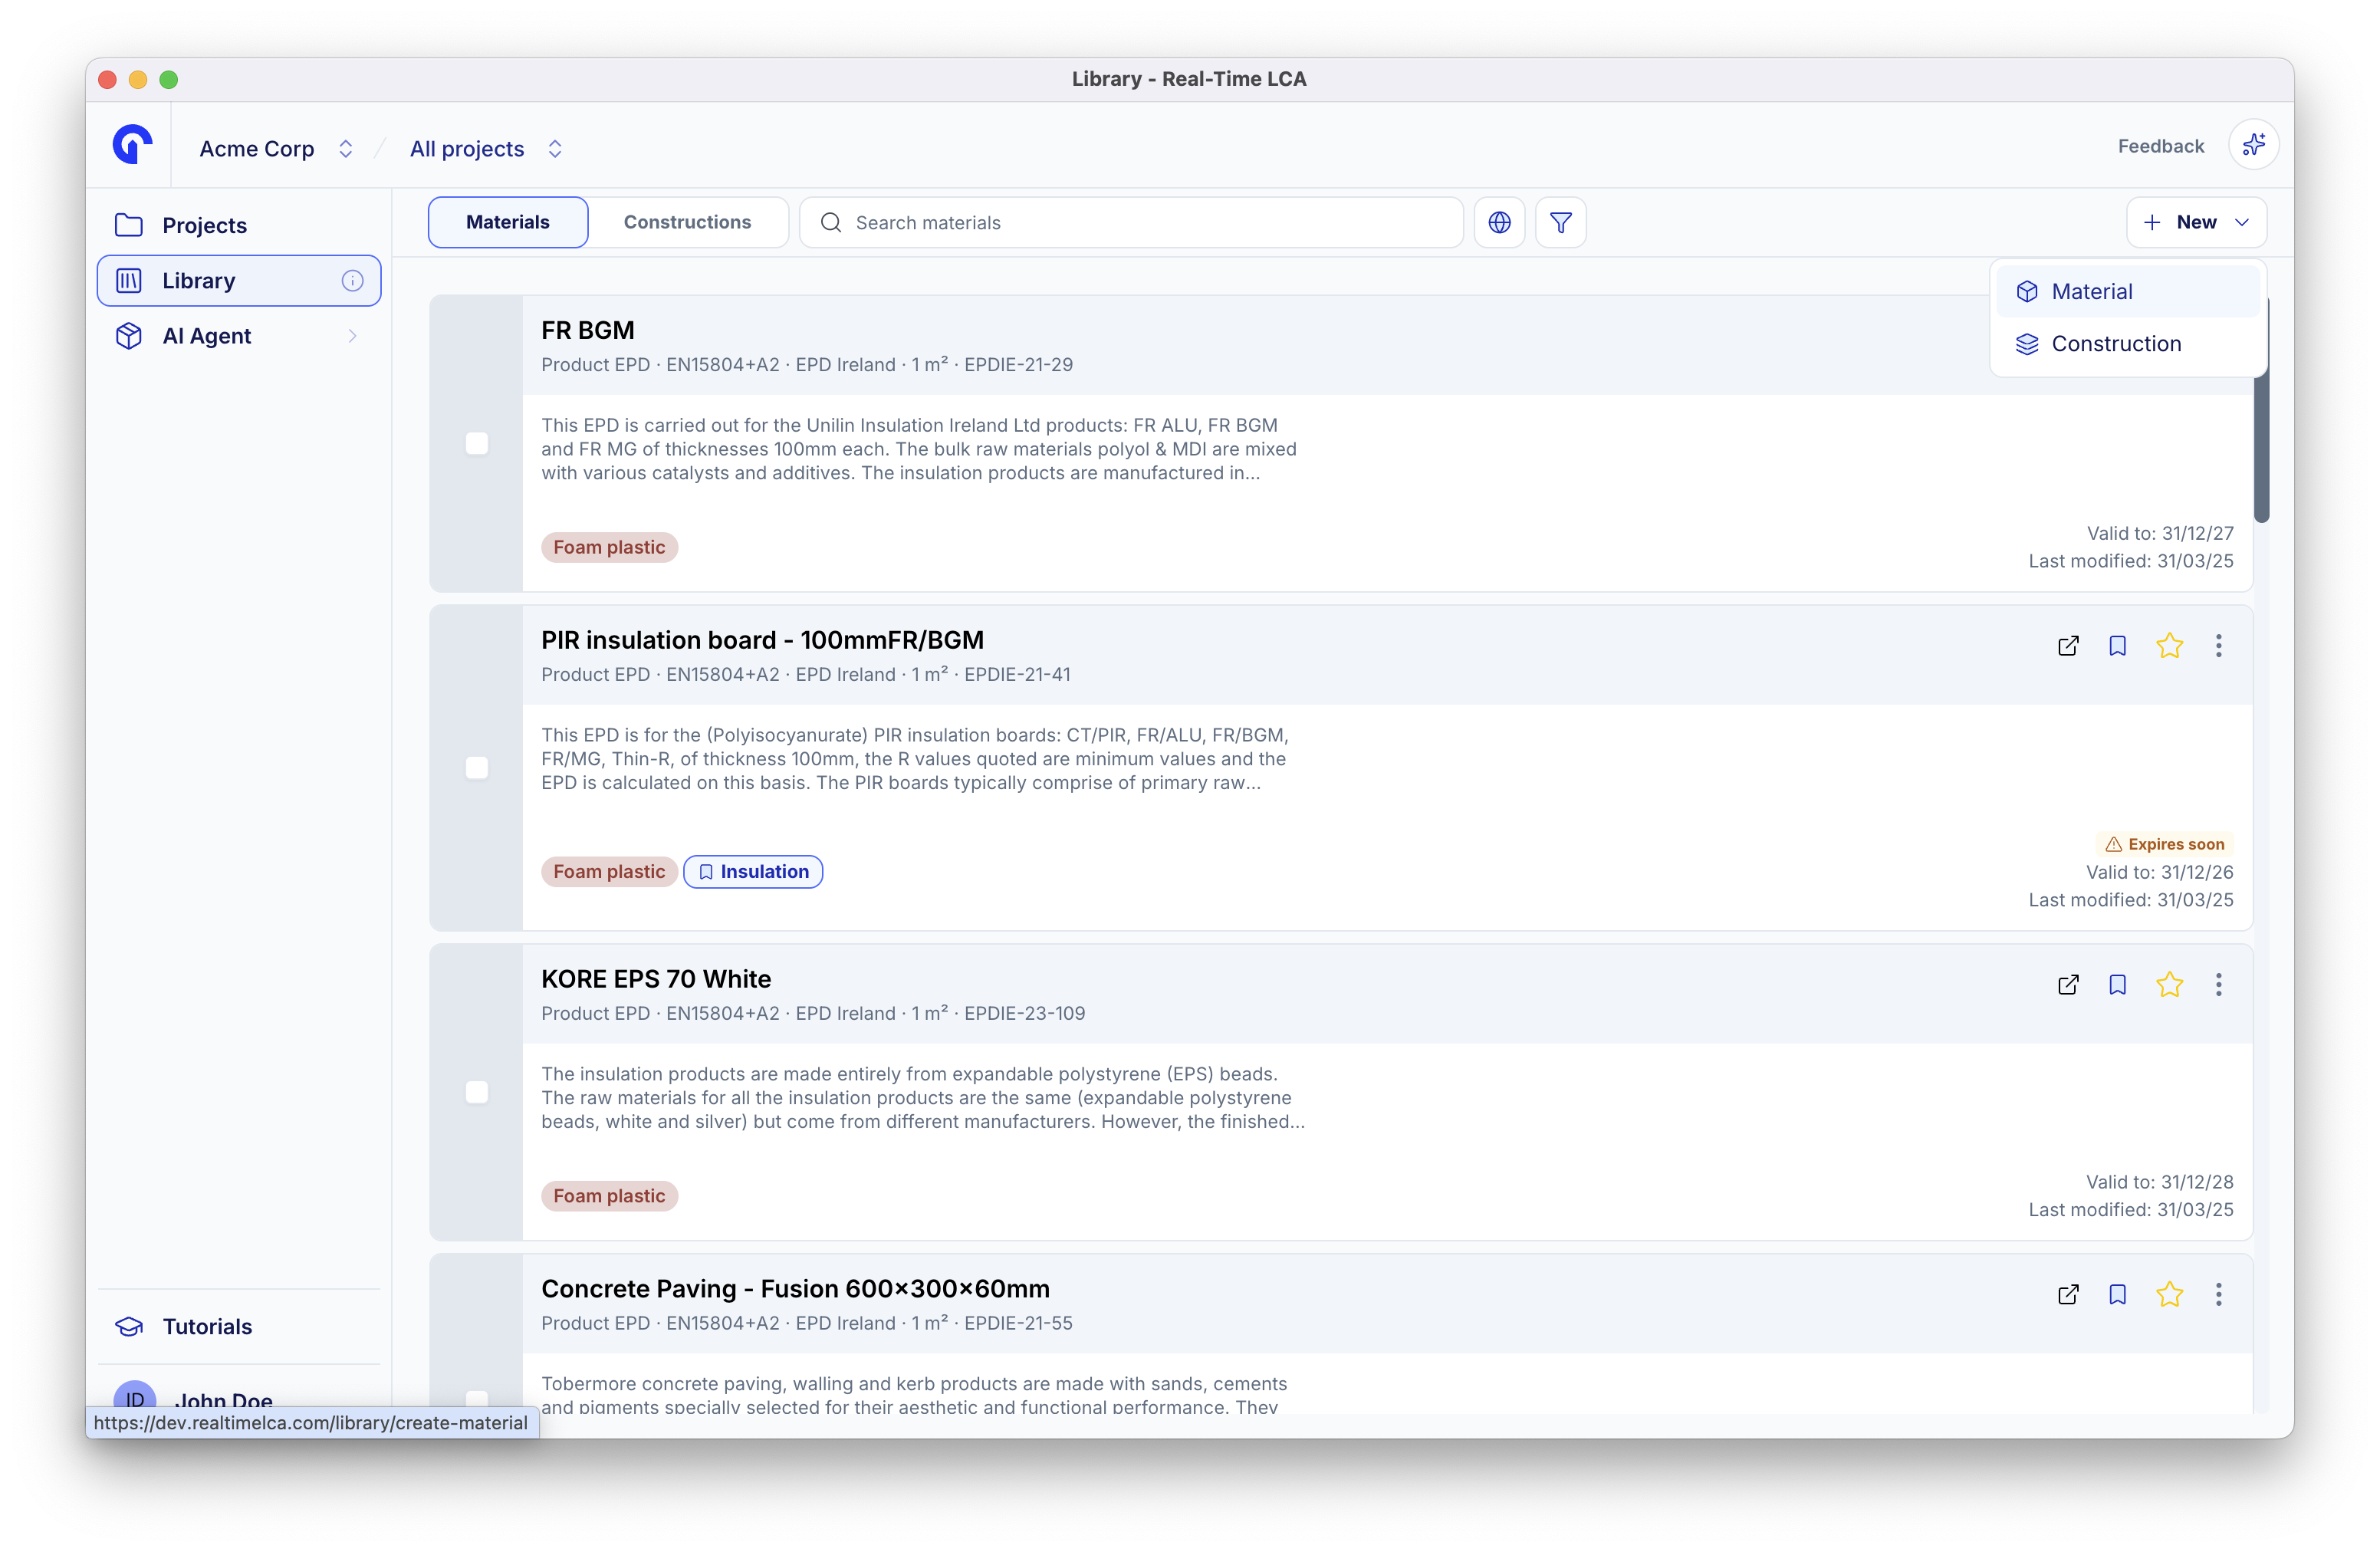This screenshot has width=2380, height=1552.
Task: Open more options for PIR insulation board
Action: (2218, 646)
